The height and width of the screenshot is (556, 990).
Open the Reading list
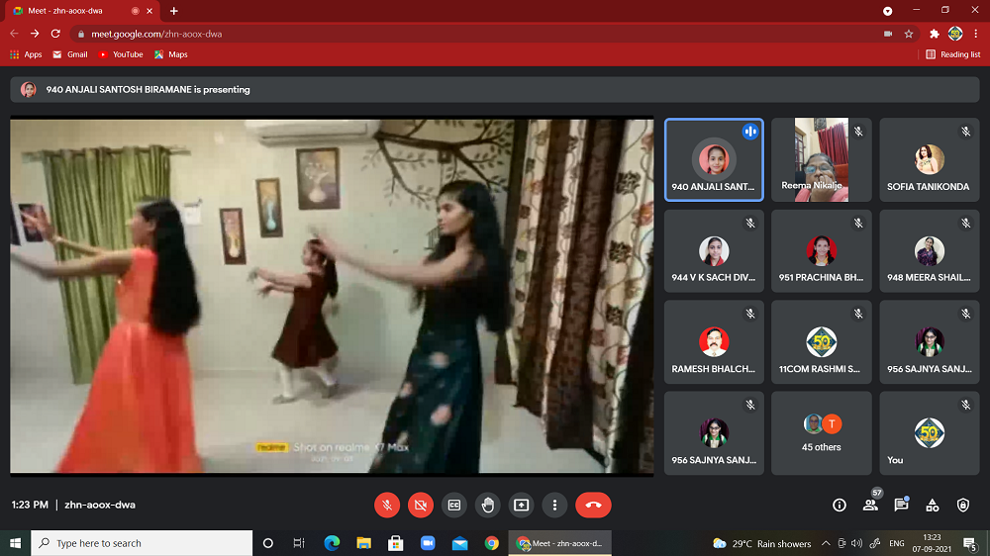pyautogui.click(x=953, y=54)
